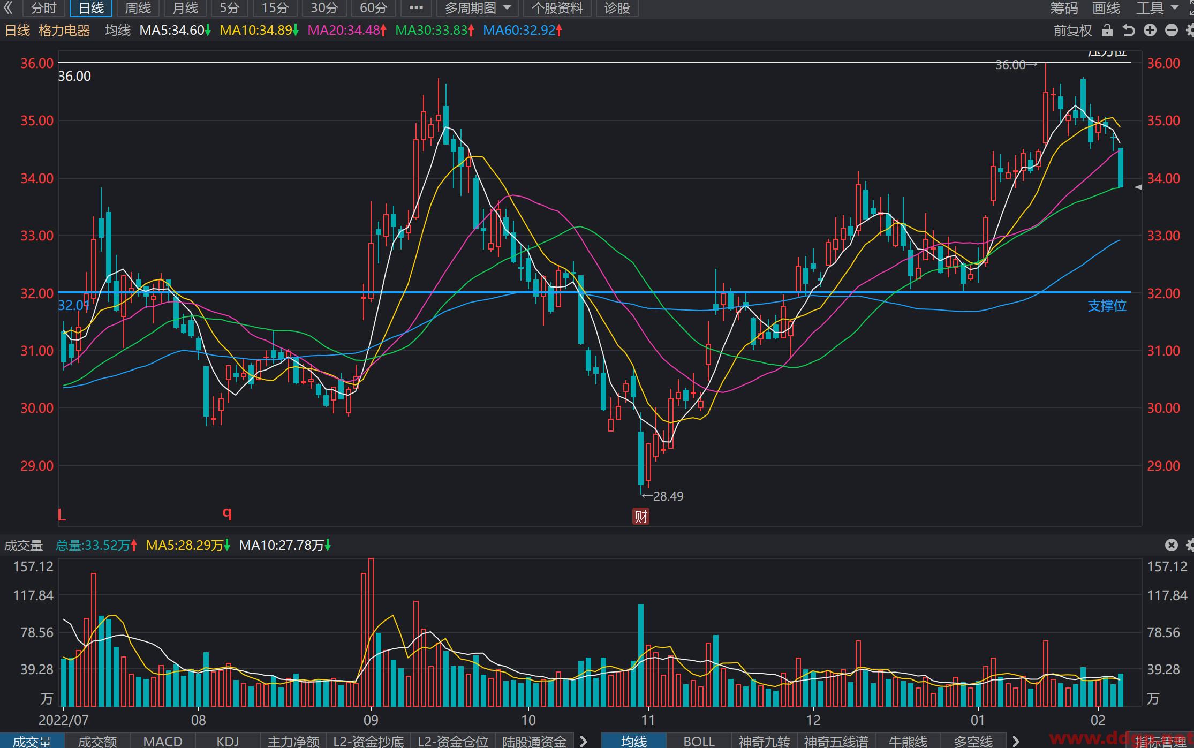This screenshot has height=748, width=1194.
Task: Switch to 周线 weekly chart
Action: (138, 8)
